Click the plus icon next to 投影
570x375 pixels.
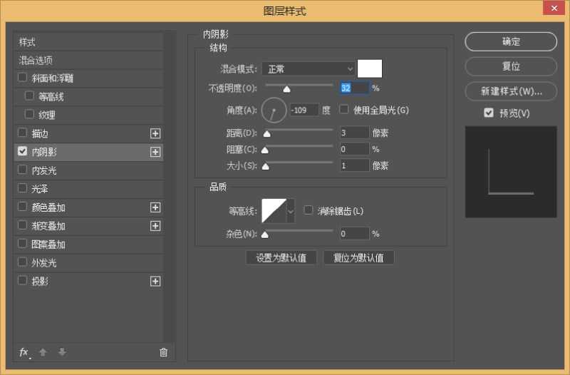pos(155,282)
